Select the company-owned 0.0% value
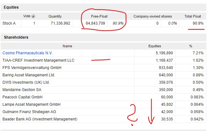Viewport: 208px width, 131px height. point(172,23)
